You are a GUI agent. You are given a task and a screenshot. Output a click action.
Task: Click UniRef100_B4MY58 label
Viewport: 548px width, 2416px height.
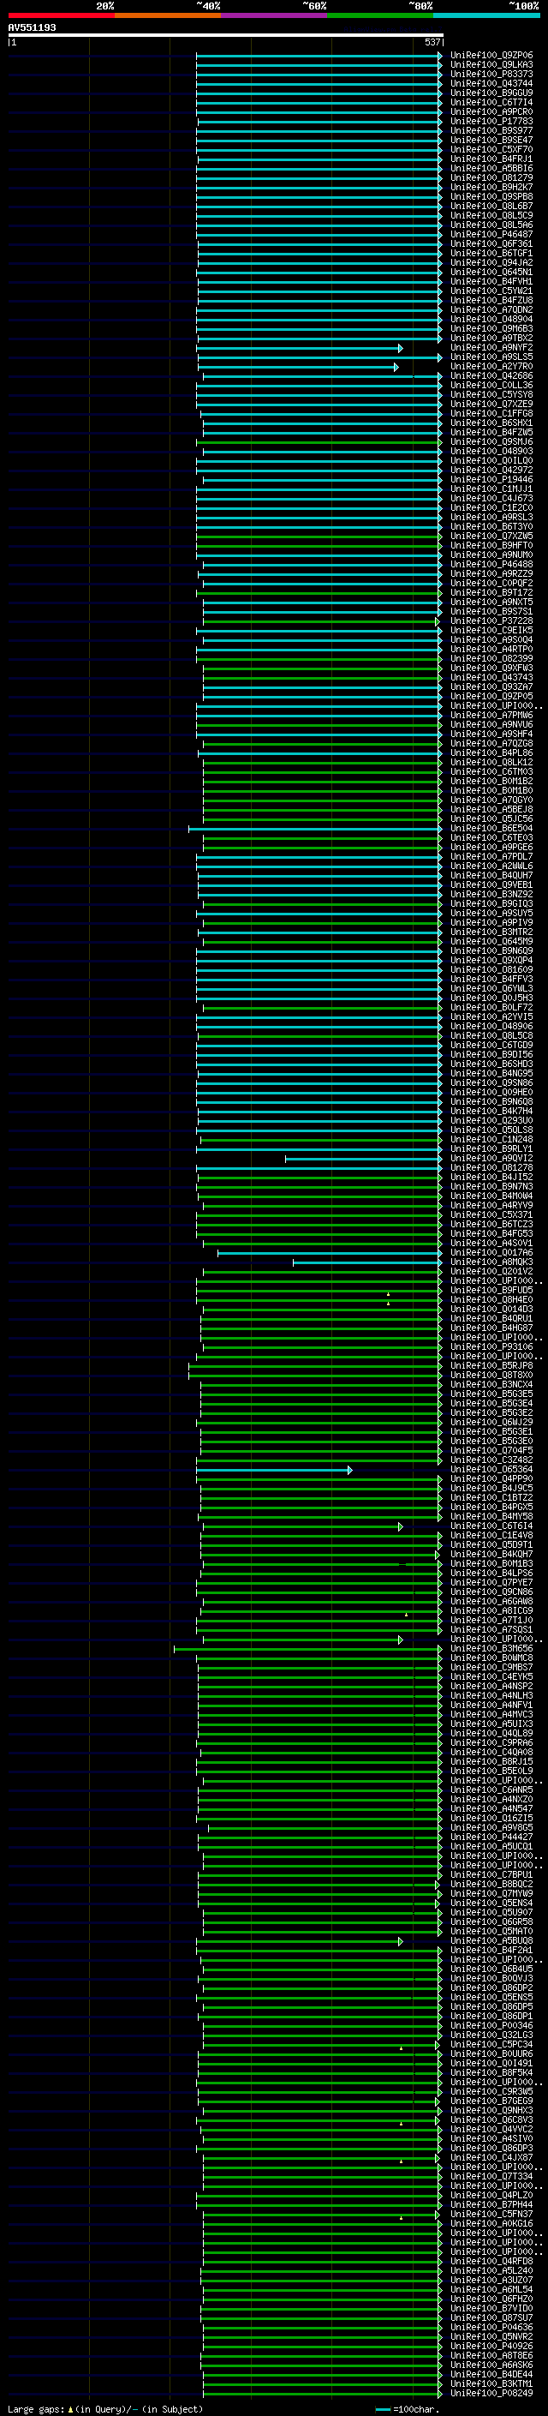tap(491, 1515)
